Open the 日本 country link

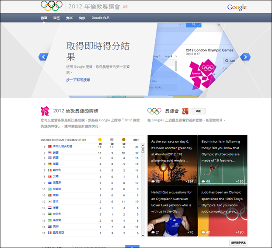56,202
